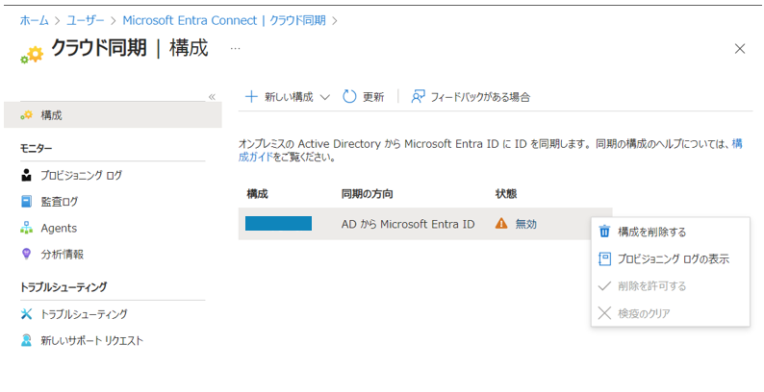Select 構成を削除する from context menu
The image size is (764, 392).
click(670, 232)
